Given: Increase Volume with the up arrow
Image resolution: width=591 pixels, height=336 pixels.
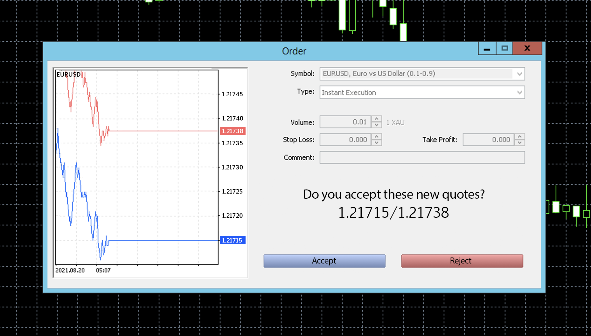Looking at the screenshot, I should pos(377,119).
